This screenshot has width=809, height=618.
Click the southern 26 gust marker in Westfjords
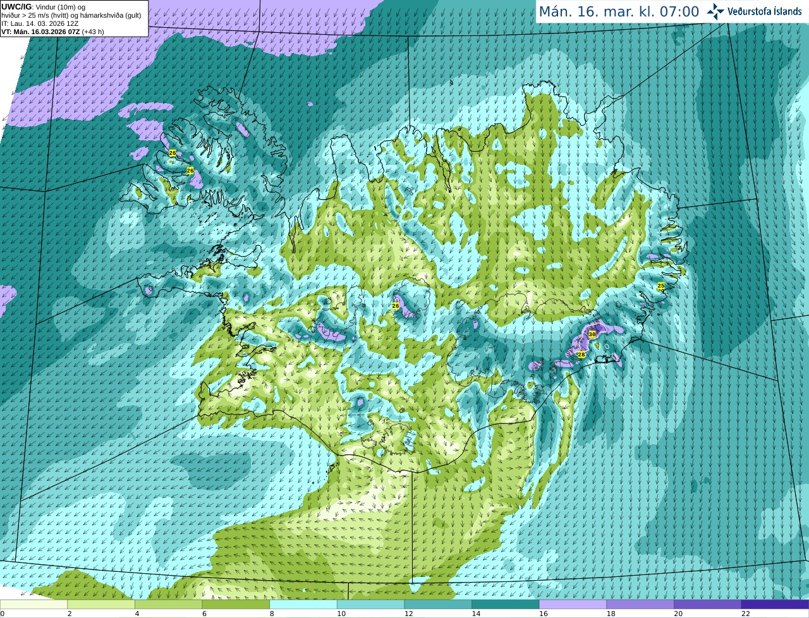tap(190, 170)
